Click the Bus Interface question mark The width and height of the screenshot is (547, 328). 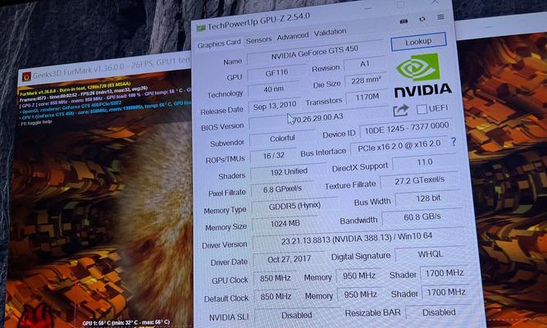(x=454, y=141)
